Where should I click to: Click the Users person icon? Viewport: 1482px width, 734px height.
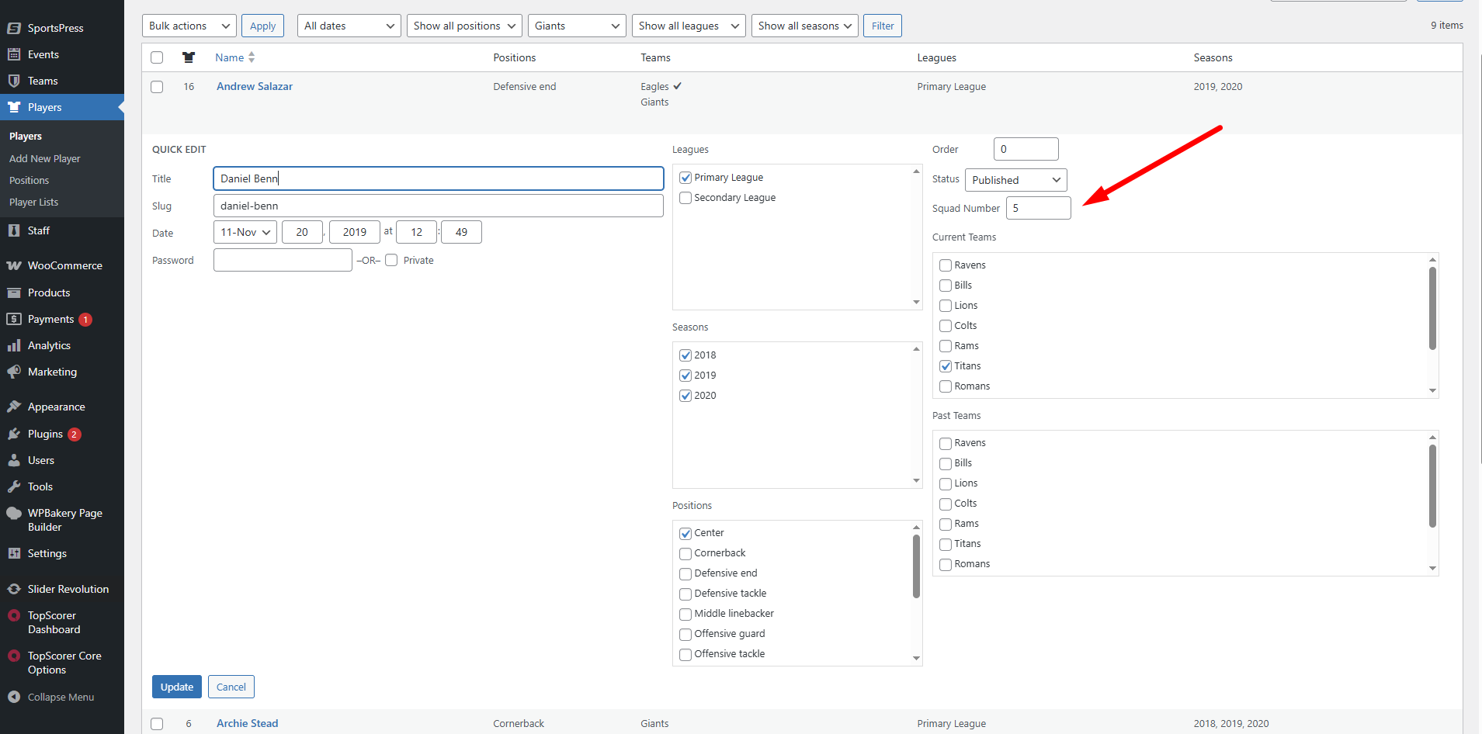point(14,460)
